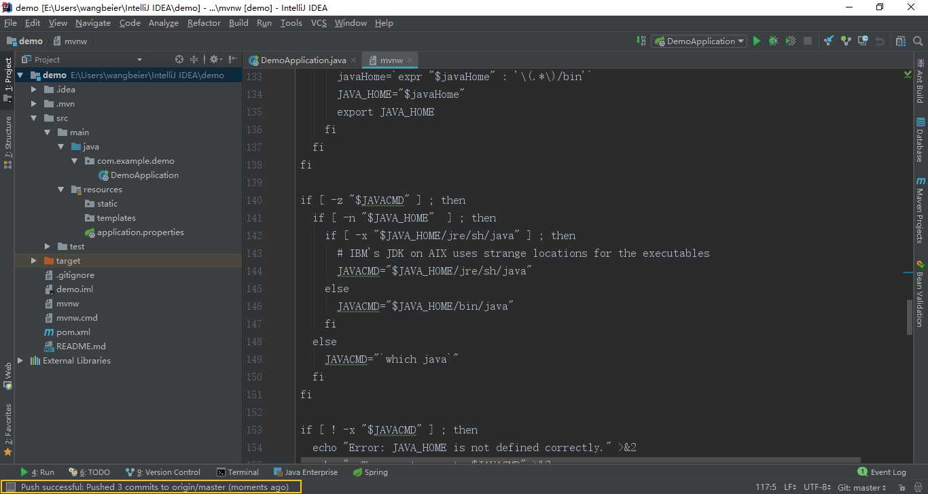
Task: Update project from VCS icon
Action: coord(829,41)
